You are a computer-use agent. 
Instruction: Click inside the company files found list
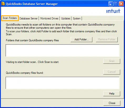[62, 83]
